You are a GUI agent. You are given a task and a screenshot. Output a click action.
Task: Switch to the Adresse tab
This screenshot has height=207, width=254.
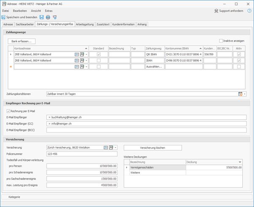8,25
